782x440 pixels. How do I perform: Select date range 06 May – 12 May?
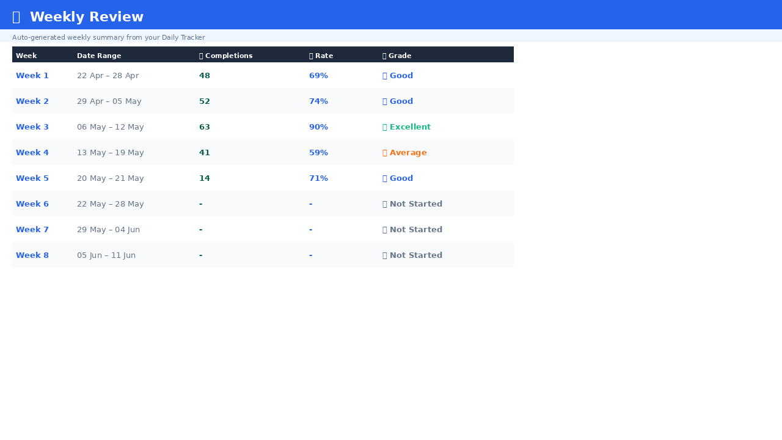111,127
